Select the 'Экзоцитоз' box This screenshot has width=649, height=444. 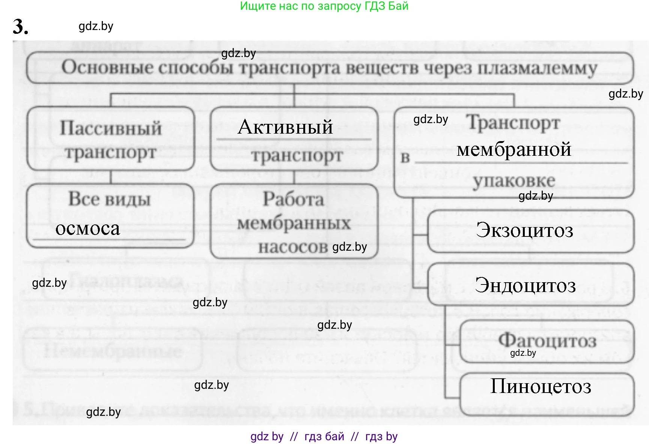click(x=530, y=231)
